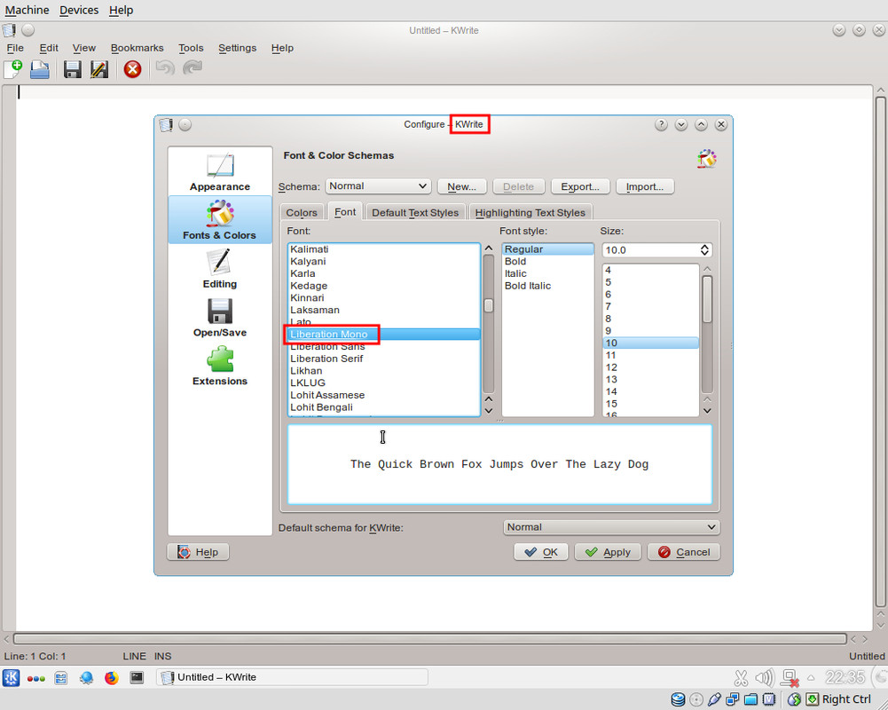Click the globe web browser taskbar icon
The width and height of the screenshot is (888, 710).
(x=87, y=678)
